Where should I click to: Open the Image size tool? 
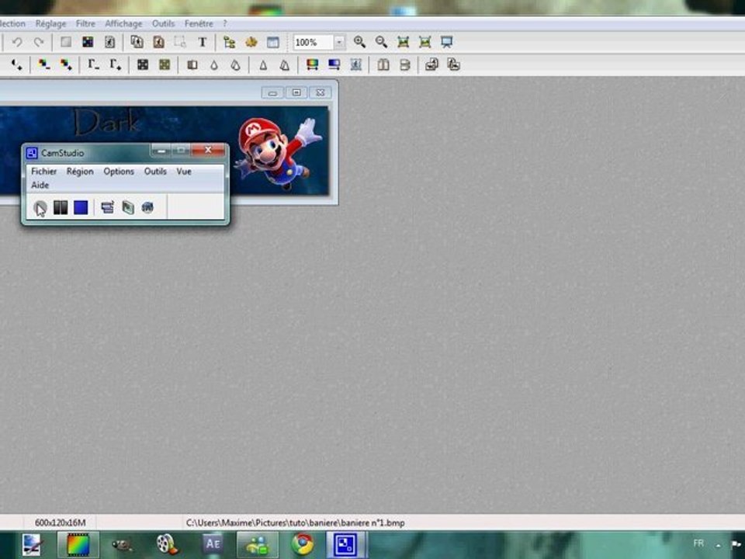coord(137,42)
